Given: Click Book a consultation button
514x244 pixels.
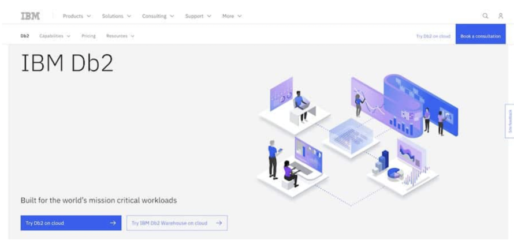Looking at the screenshot, I should coord(481,34).
